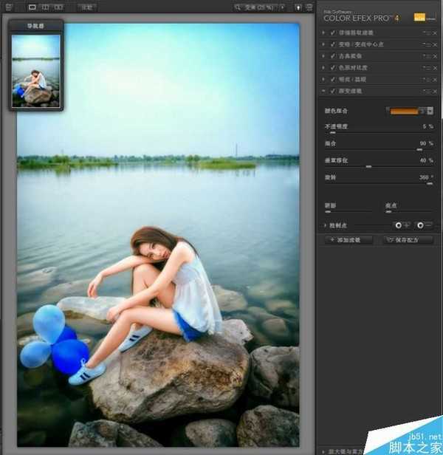
Task: Expand the 控制点 section
Action: click(325, 225)
